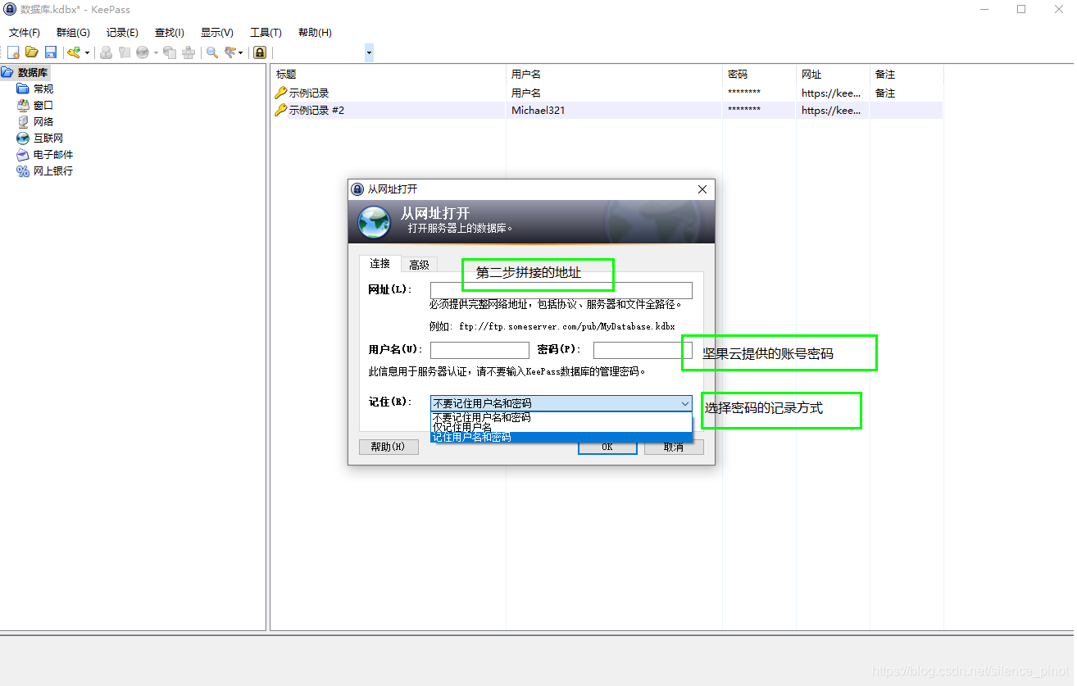1077x686 pixels.
Task: Click the globe icon in dialog banner
Action: 374,221
